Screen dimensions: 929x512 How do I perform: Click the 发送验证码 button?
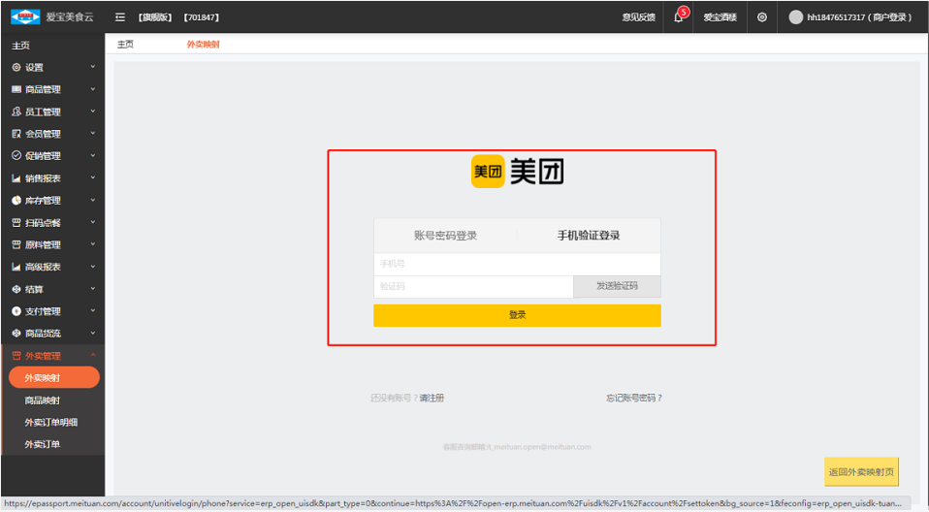617,286
